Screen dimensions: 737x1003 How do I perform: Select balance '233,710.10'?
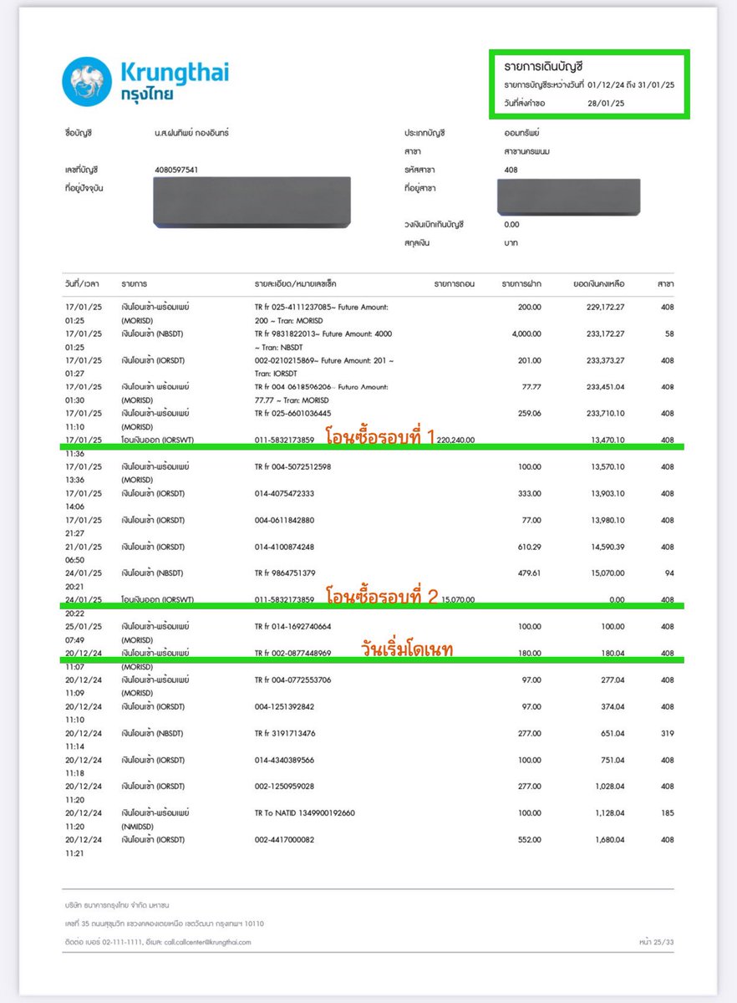click(606, 414)
